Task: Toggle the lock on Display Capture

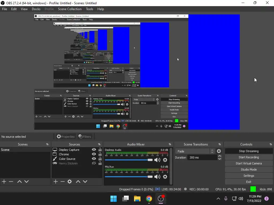Action: tap(100, 149)
